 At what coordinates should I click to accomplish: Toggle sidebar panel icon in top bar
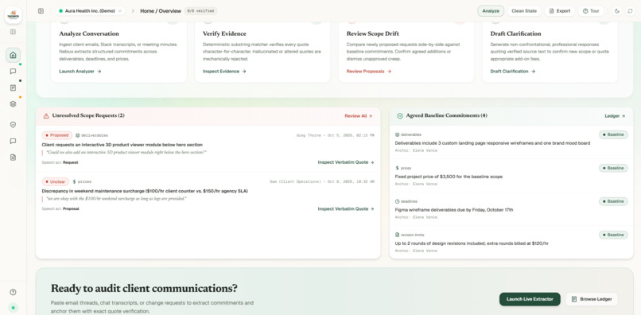pyautogui.click(x=41, y=11)
